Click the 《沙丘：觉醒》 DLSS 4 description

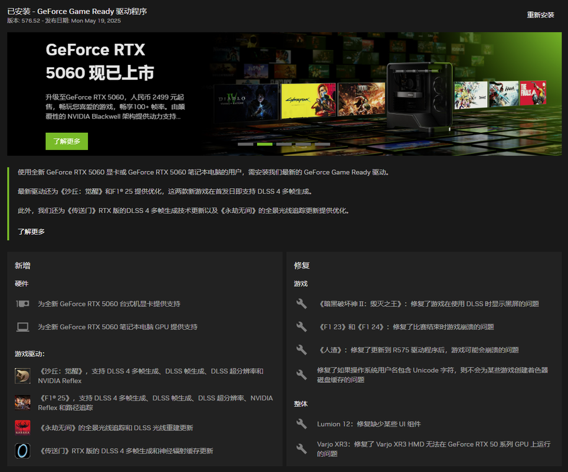150,376
